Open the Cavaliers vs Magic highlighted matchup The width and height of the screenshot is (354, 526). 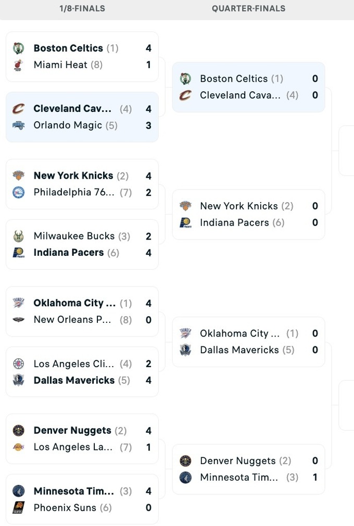[82, 117]
